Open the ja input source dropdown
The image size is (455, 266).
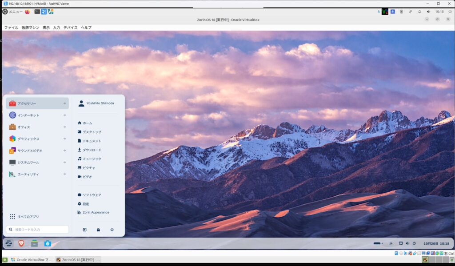click(x=391, y=243)
